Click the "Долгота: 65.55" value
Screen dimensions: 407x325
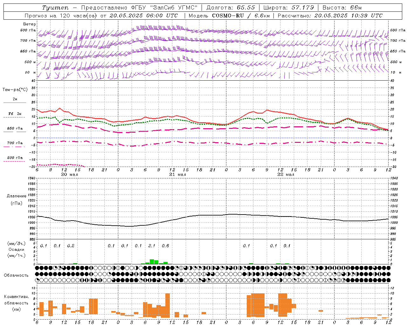231,8
